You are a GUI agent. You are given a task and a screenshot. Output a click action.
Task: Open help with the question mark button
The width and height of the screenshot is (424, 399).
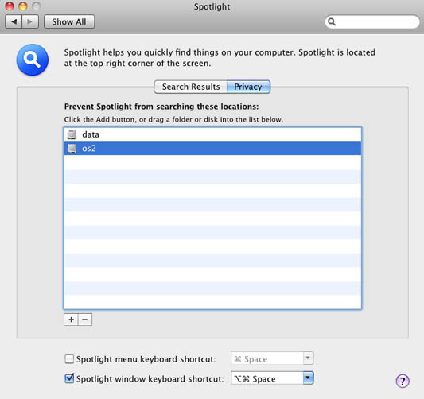(x=403, y=381)
